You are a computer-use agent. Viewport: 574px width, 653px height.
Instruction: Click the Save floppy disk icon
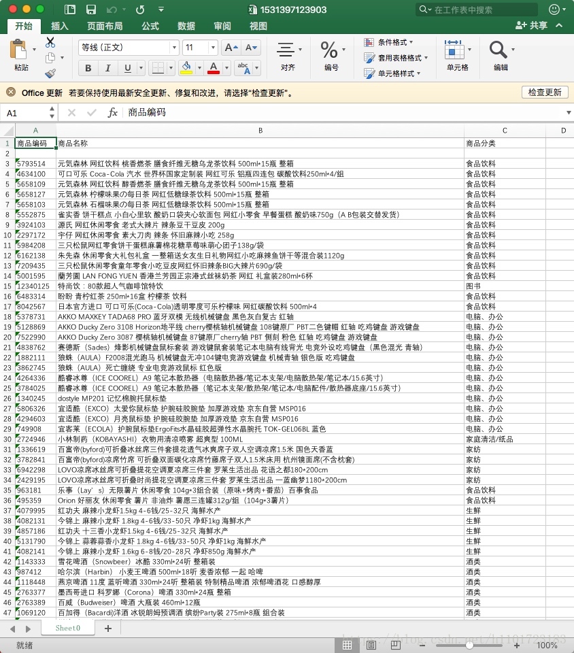pyautogui.click(x=90, y=10)
